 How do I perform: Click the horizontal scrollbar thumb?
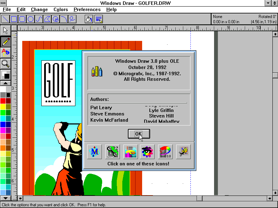tap(199, 198)
